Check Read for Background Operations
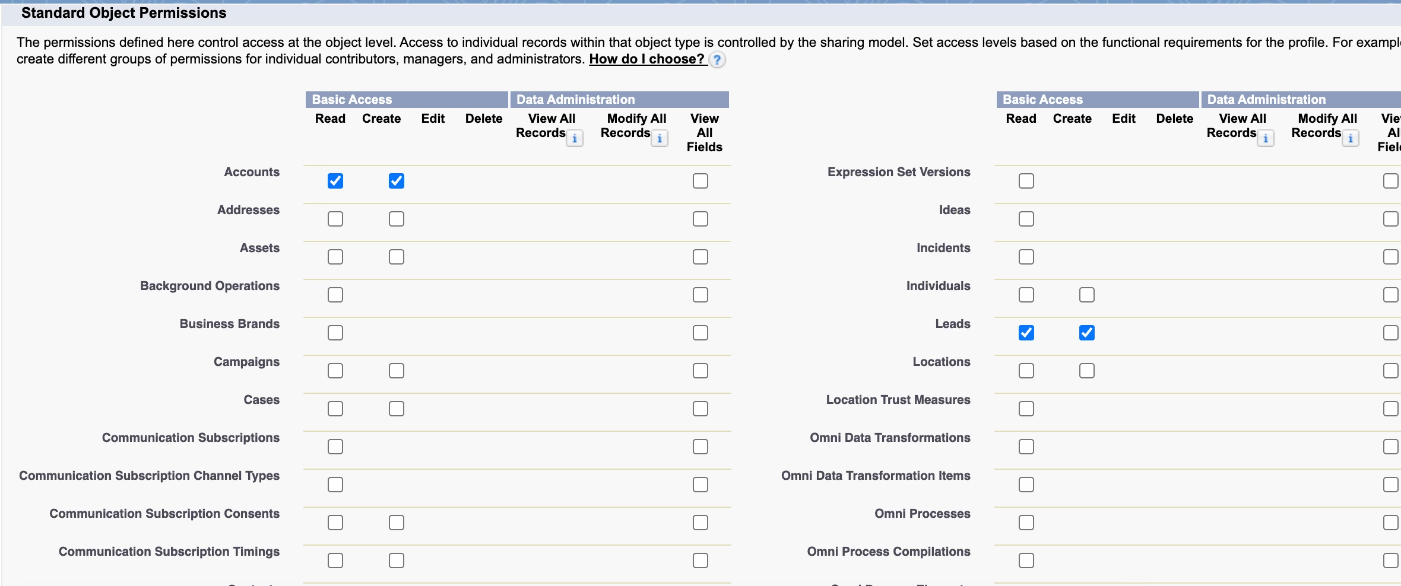The height and width of the screenshot is (586, 1401). 335,295
